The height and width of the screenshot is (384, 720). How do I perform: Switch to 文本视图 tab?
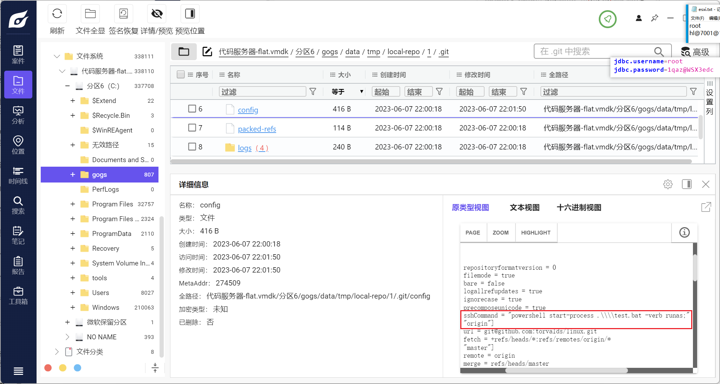pos(525,207)
